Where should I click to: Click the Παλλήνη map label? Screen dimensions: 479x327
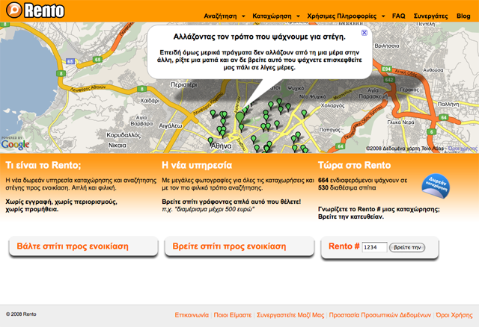coord(448,104)
